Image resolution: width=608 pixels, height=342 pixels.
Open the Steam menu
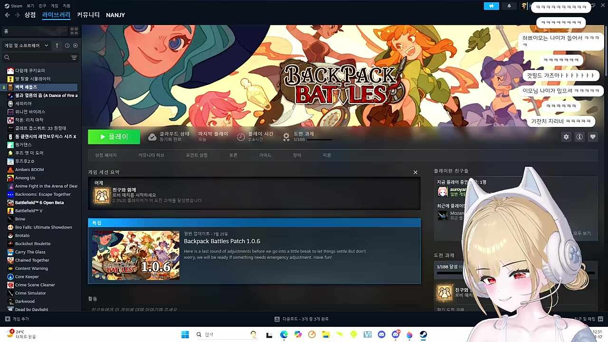click(14, 6)
